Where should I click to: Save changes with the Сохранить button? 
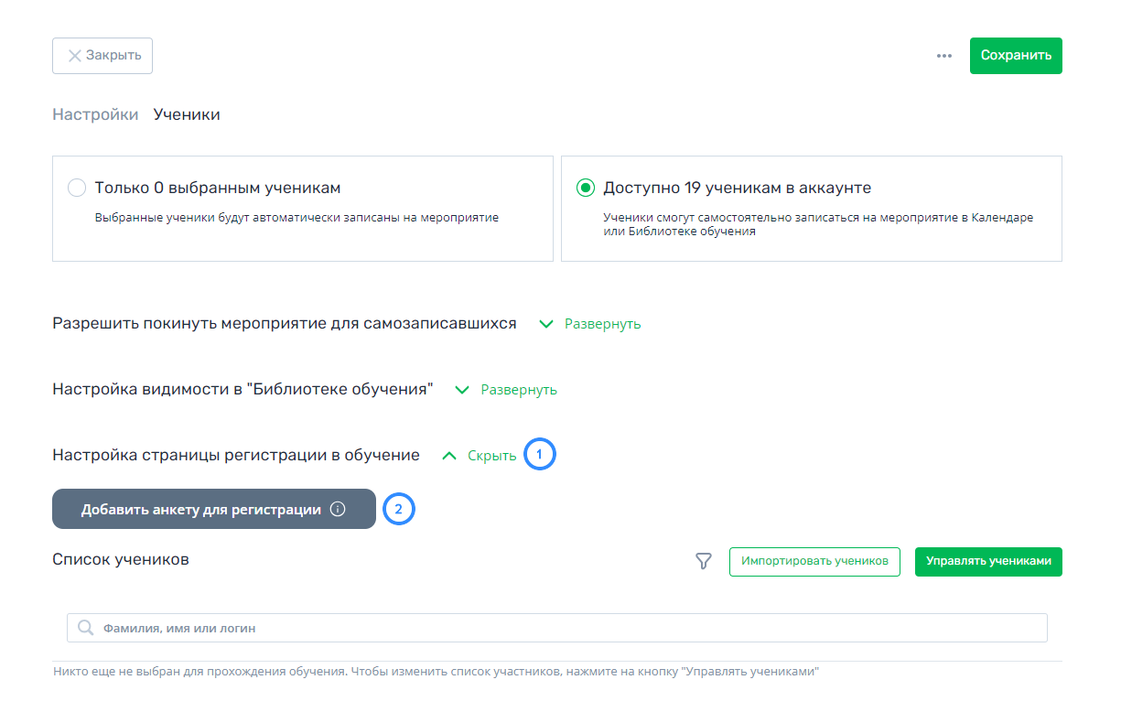coord(1016,56)
